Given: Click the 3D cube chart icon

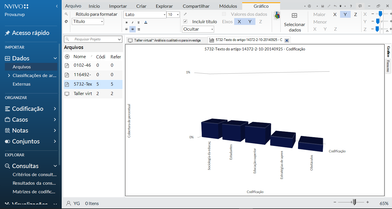Looking at the screenshot, I should [x=277, y=16].
